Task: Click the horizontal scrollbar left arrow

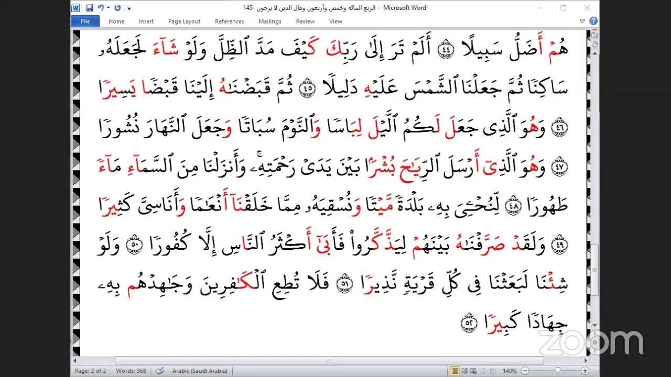Action: 75,360
